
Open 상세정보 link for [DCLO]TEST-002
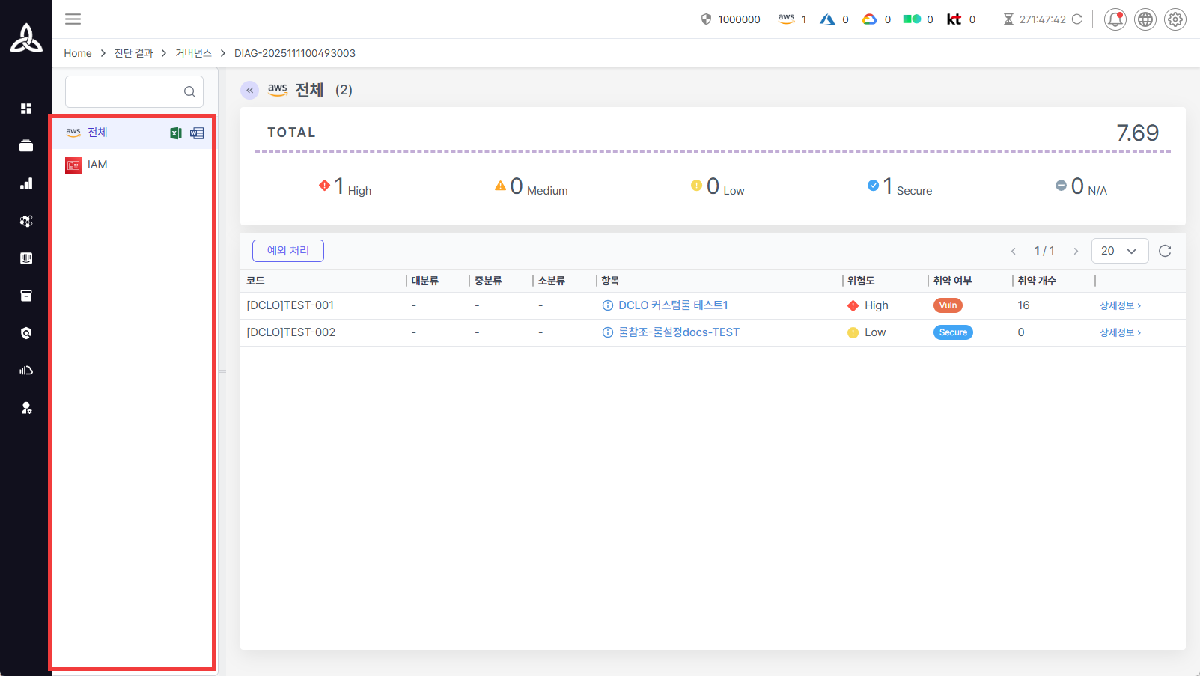[x=1119, y=332]
